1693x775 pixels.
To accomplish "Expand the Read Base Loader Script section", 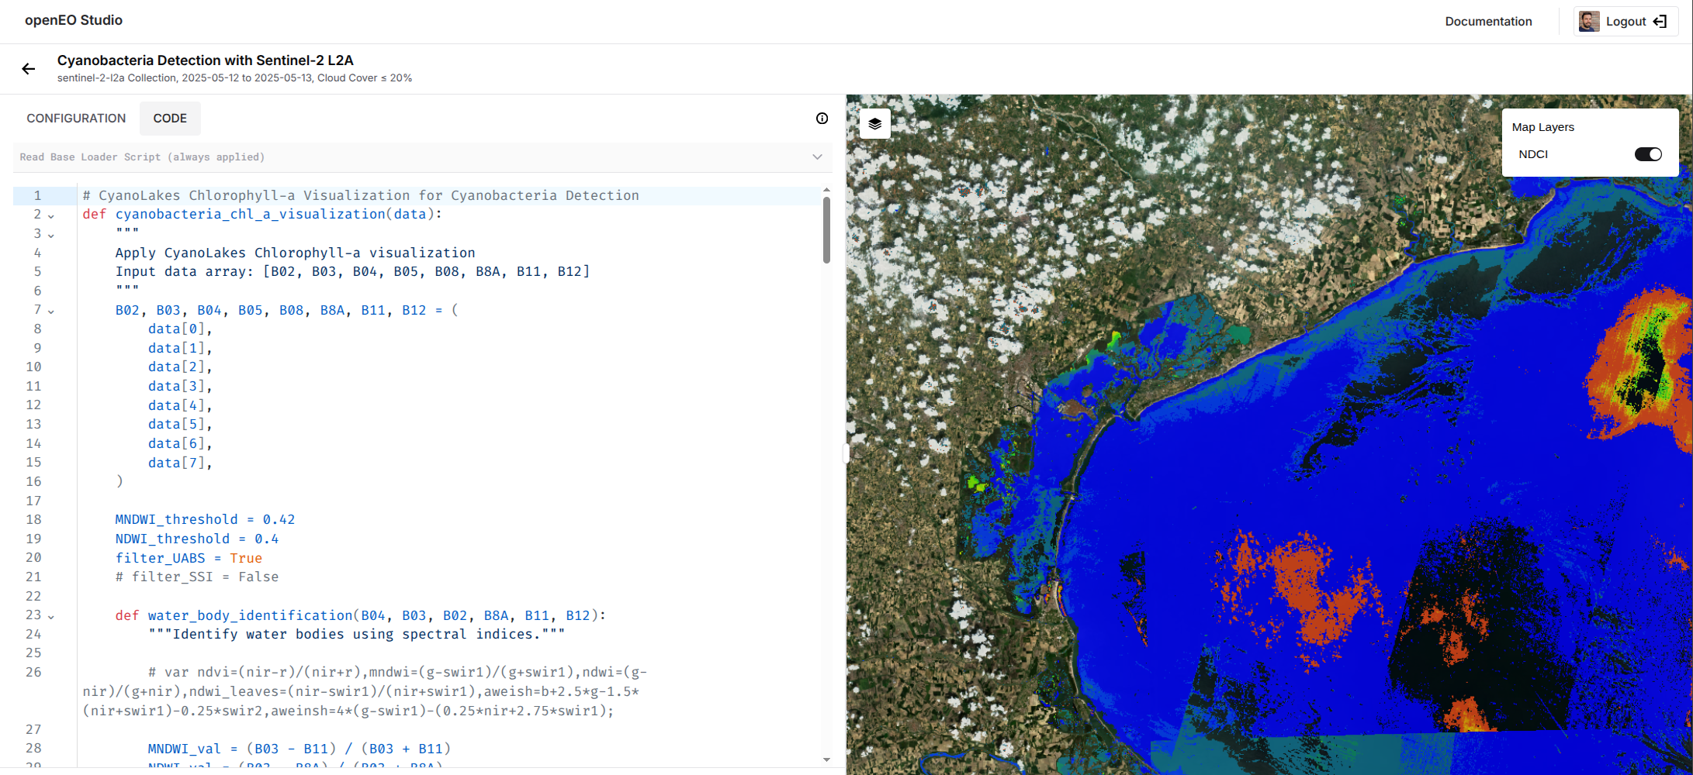I will tap(816, 157).
